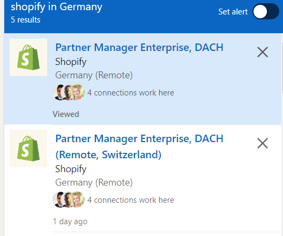Click Germany (Remote) location in first listing
Screen dimensions: 283x236
tap(94, 75)
